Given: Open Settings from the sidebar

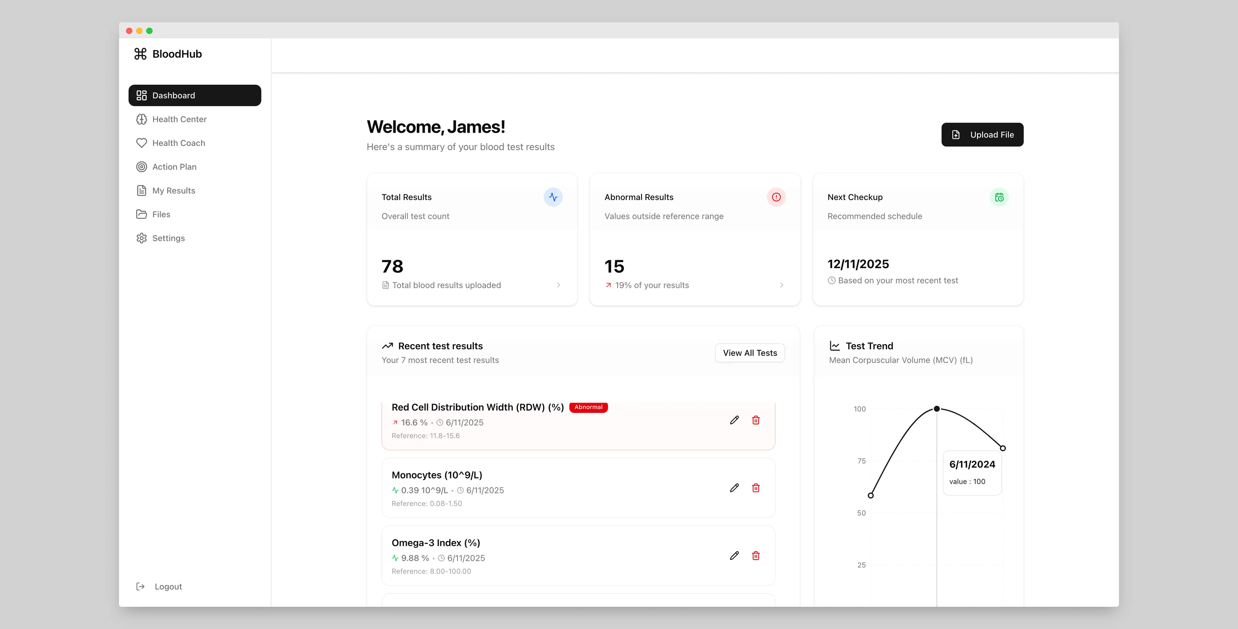Looking at the screenshot, I should (x=168, y=238).
